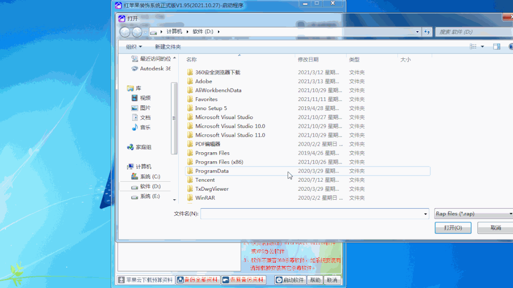Click the folder icon beside WinRAR
Image resolution: width=513 pixels, height=288 pixels.
(x=190, y=198)
